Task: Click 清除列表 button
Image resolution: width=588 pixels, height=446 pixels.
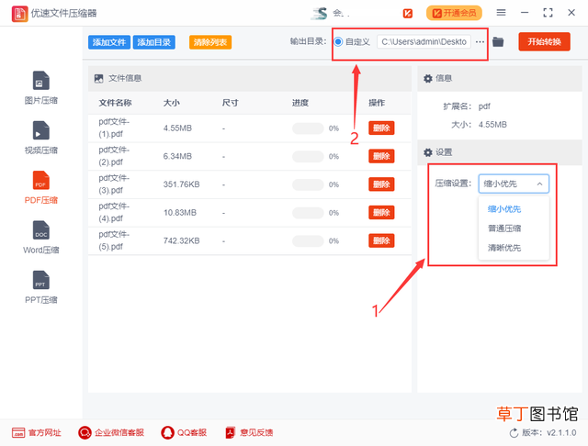Action: point(210,42)
